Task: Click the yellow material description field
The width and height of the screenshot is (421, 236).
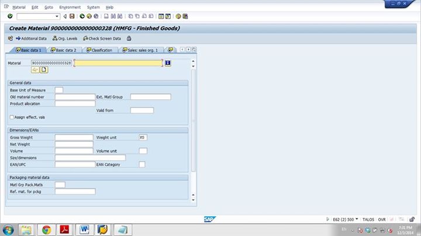Action: pyautogui.click(x=118, y=63)
